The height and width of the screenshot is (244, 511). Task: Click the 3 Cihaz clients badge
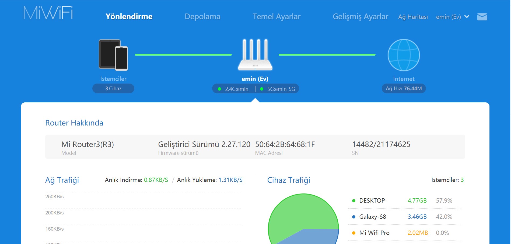coord(113,88)
